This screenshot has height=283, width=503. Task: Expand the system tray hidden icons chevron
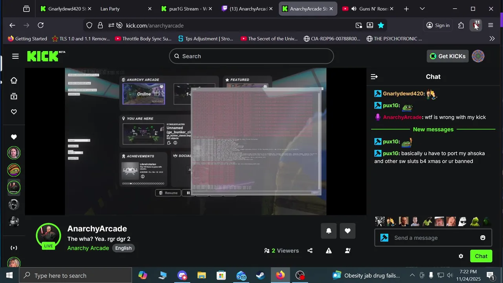tap(412, 276)
